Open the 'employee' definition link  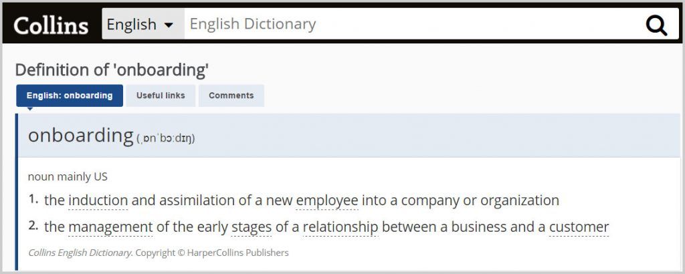(x=327, y=200)
